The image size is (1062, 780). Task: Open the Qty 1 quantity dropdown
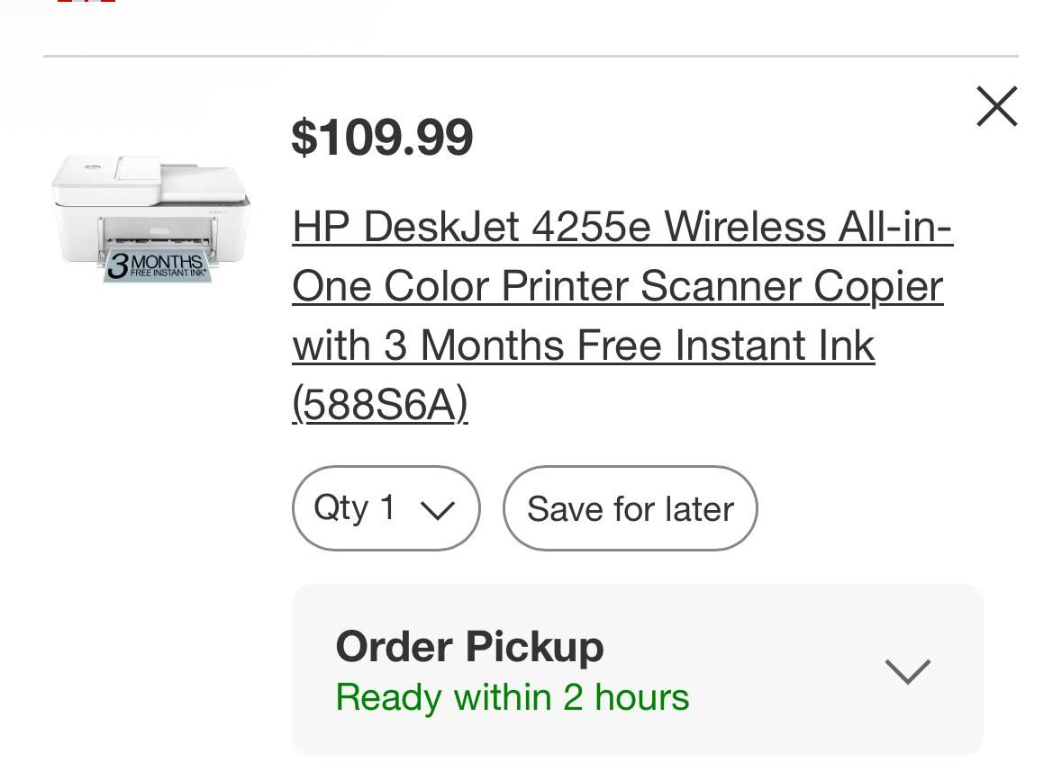386,508
